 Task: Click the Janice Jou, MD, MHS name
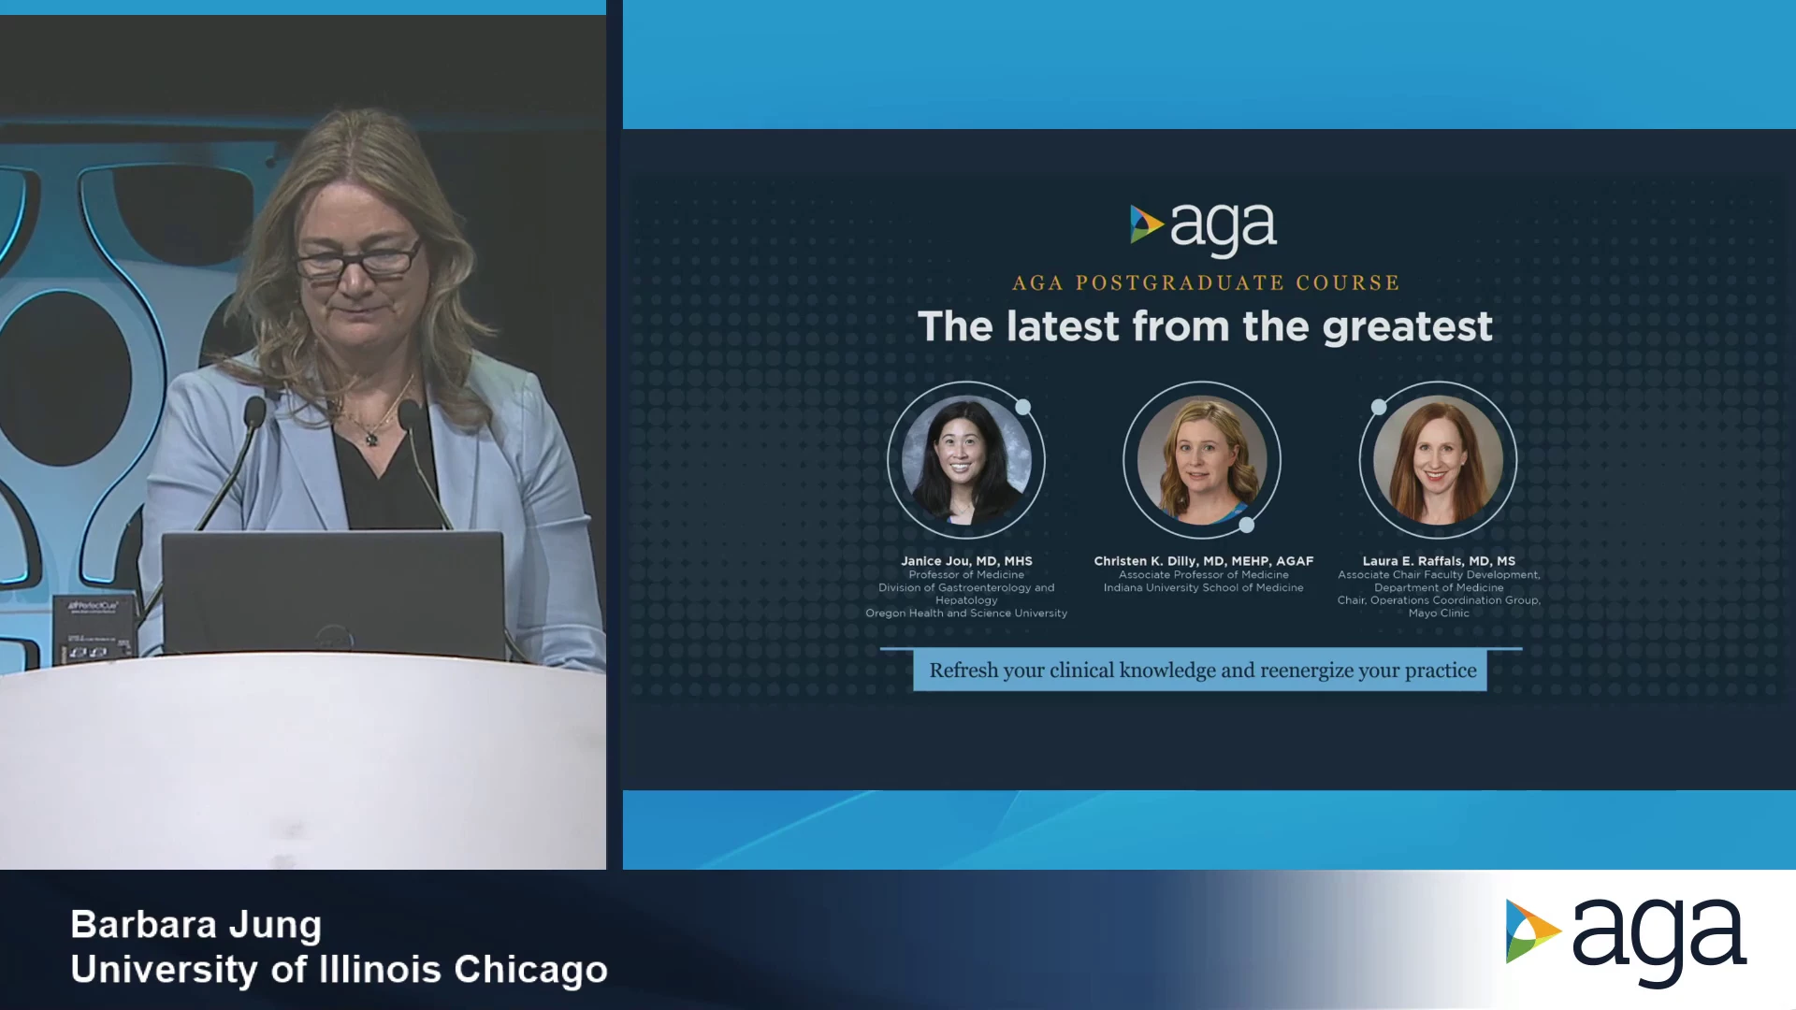tap(966, 561)
